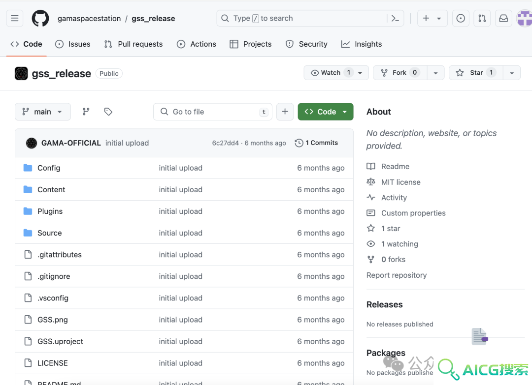Click the plus create-new icon in header
532x385 pixels.
pos(426,18)
